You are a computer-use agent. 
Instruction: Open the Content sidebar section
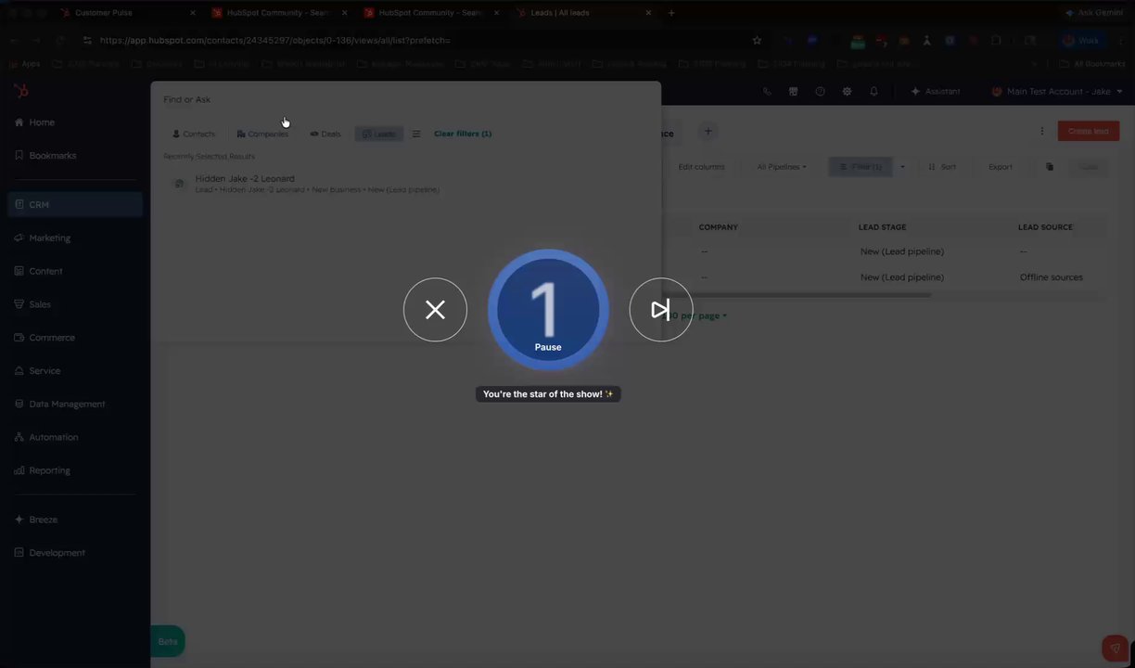[45, 272]
